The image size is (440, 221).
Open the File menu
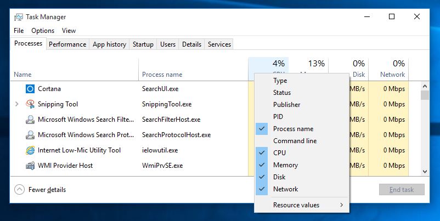coord(19,31)
